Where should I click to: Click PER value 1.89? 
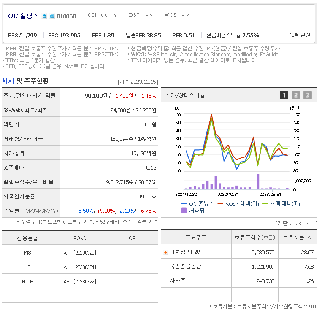(108, 35)
